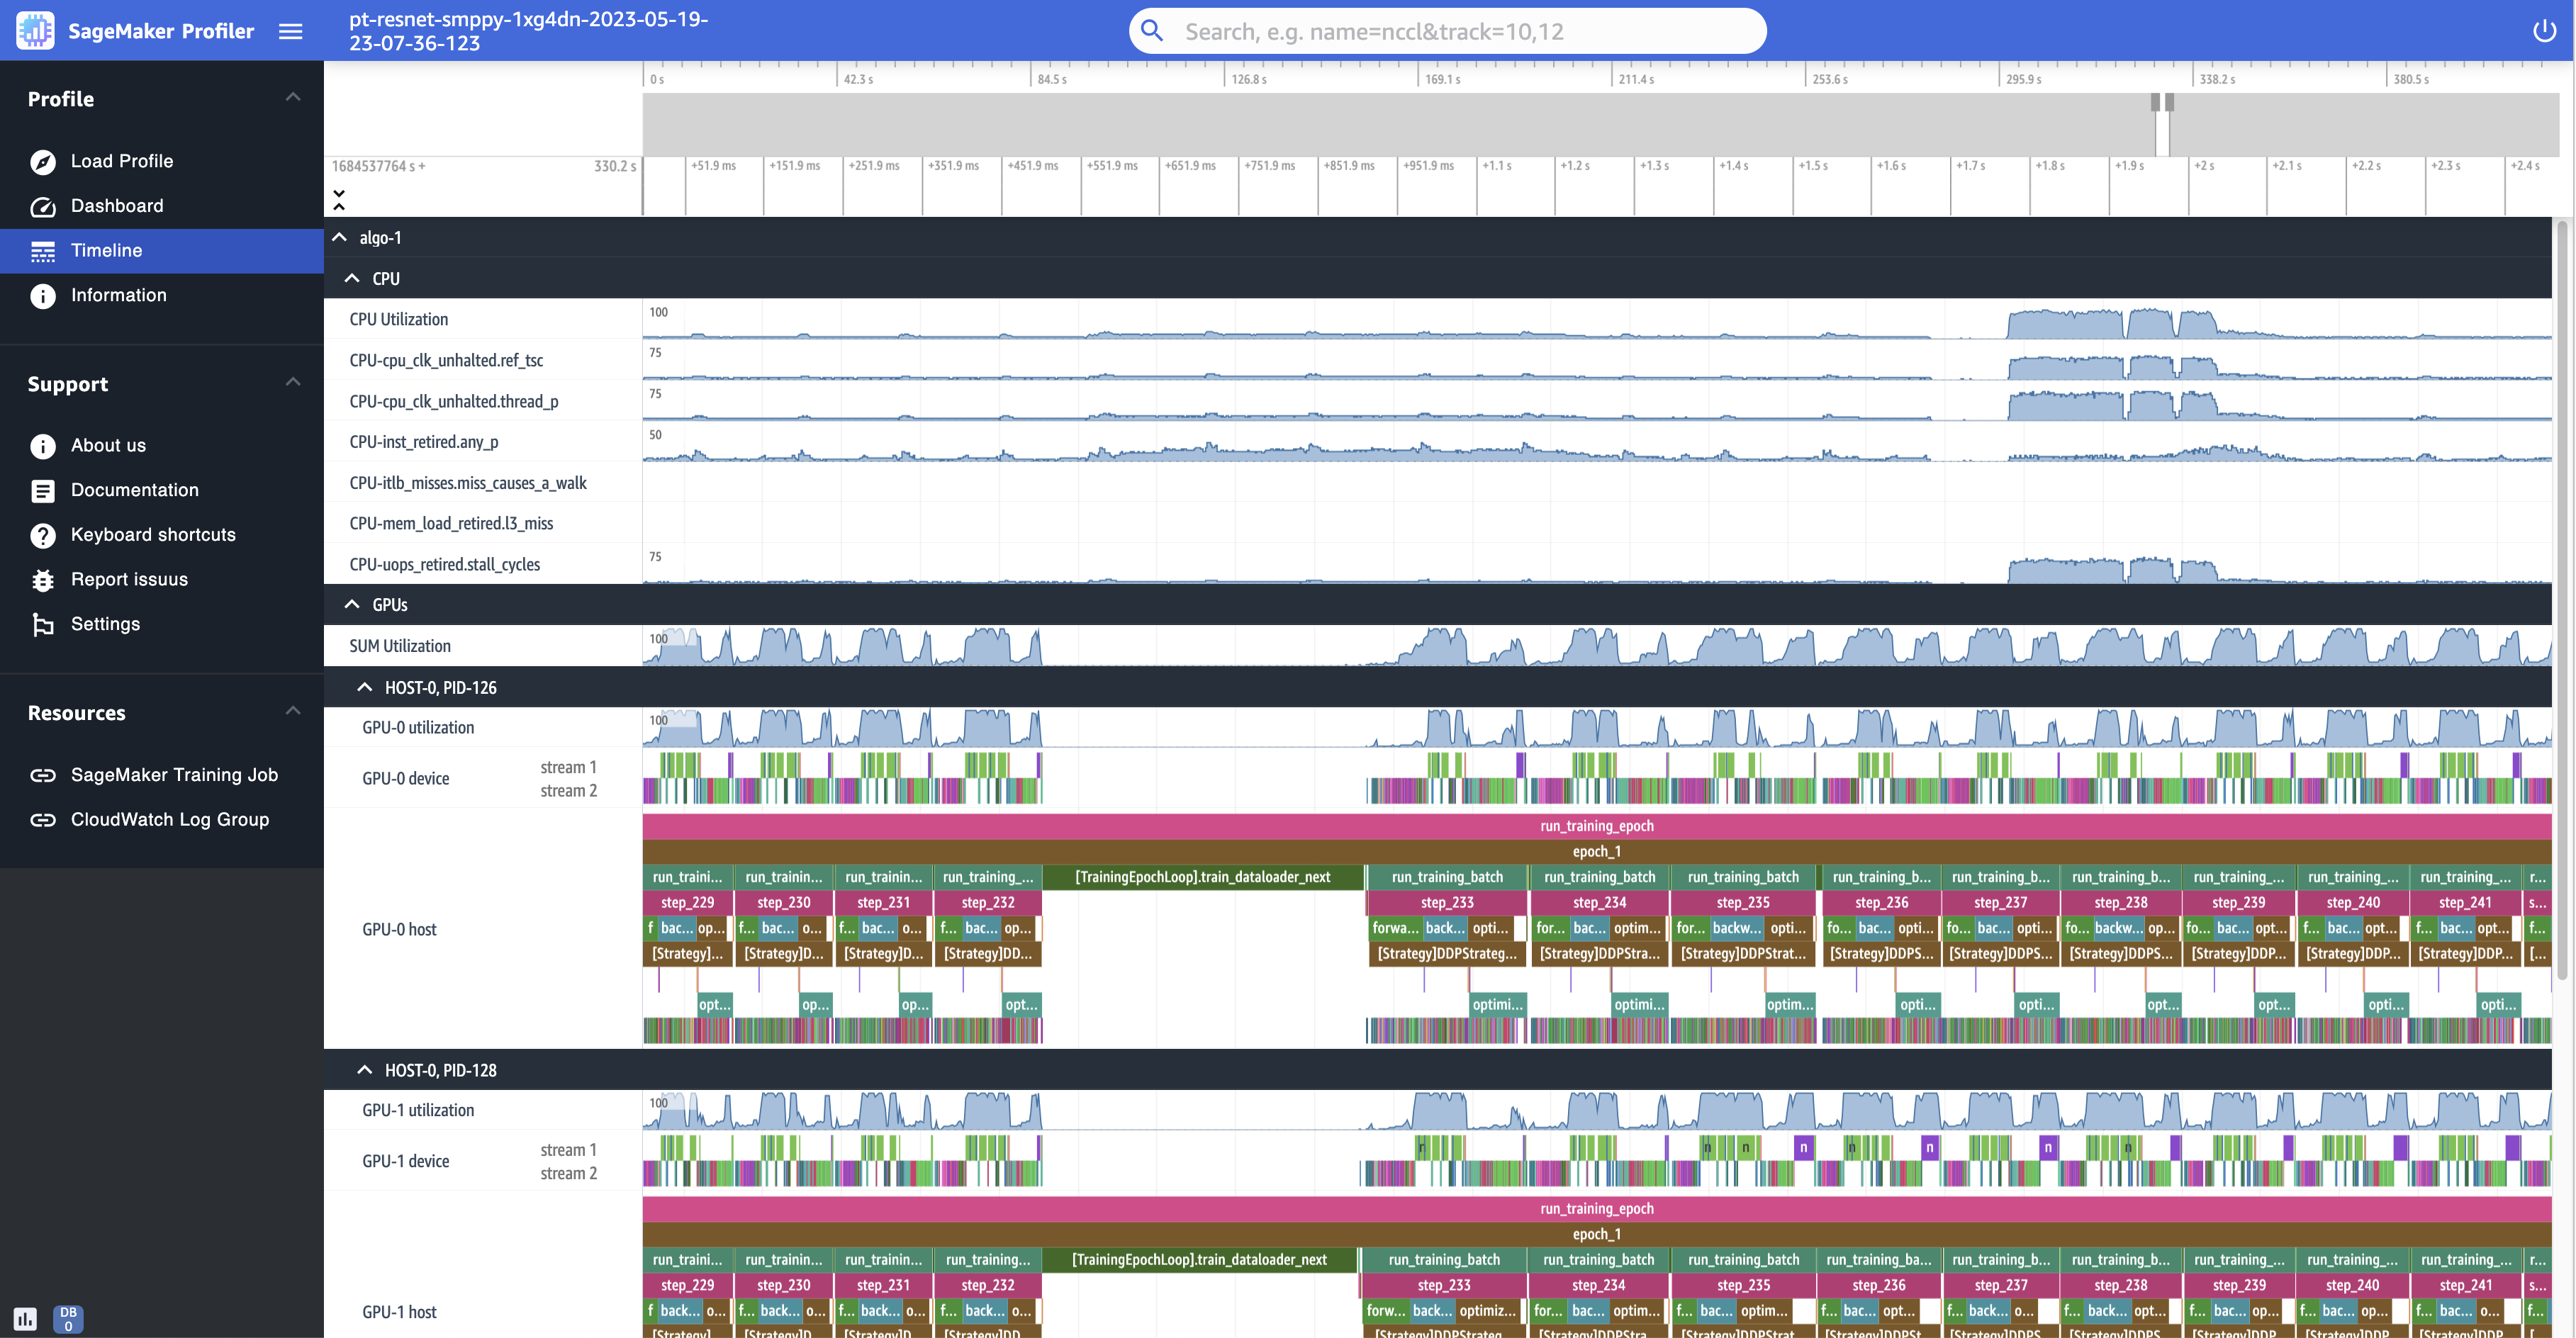Select the Keyboard shortcuts icon

pyautogui.click(x=43, y=533)
